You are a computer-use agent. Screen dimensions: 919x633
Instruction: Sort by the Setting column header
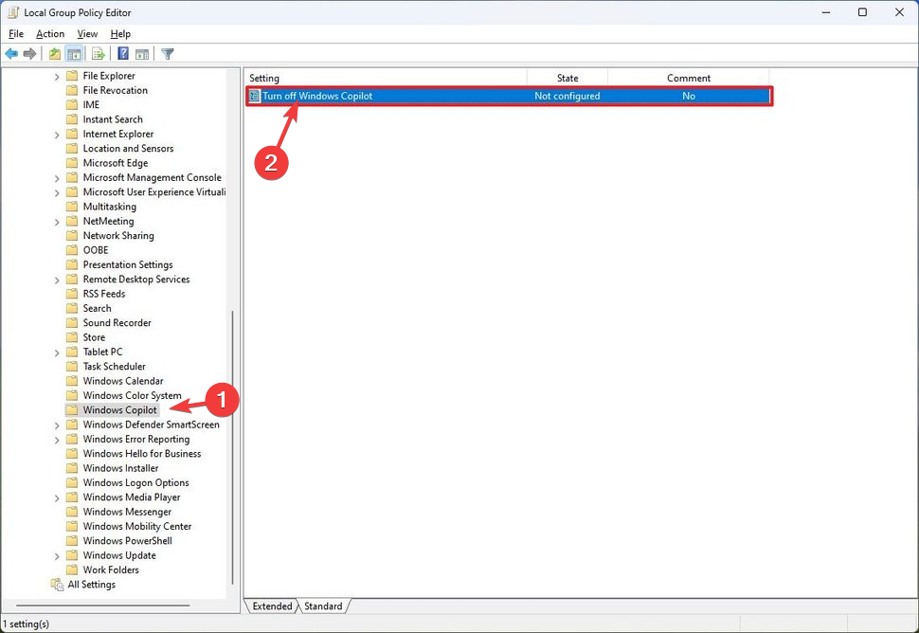pos(386,78)
